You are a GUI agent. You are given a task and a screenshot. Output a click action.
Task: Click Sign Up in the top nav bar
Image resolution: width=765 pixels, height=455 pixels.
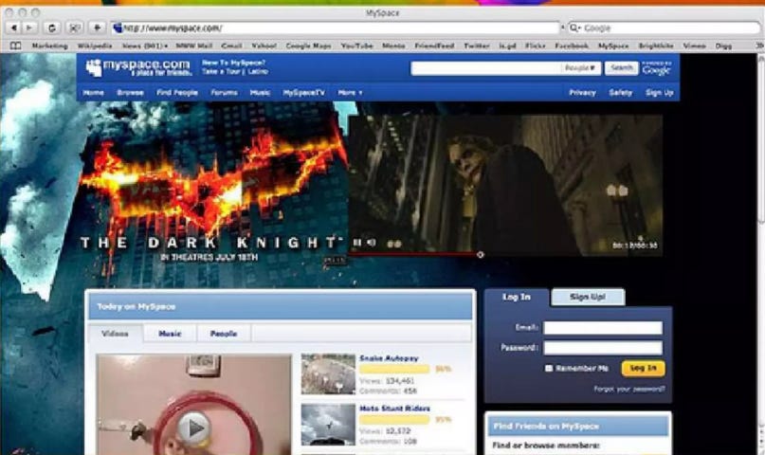(660, 93)
